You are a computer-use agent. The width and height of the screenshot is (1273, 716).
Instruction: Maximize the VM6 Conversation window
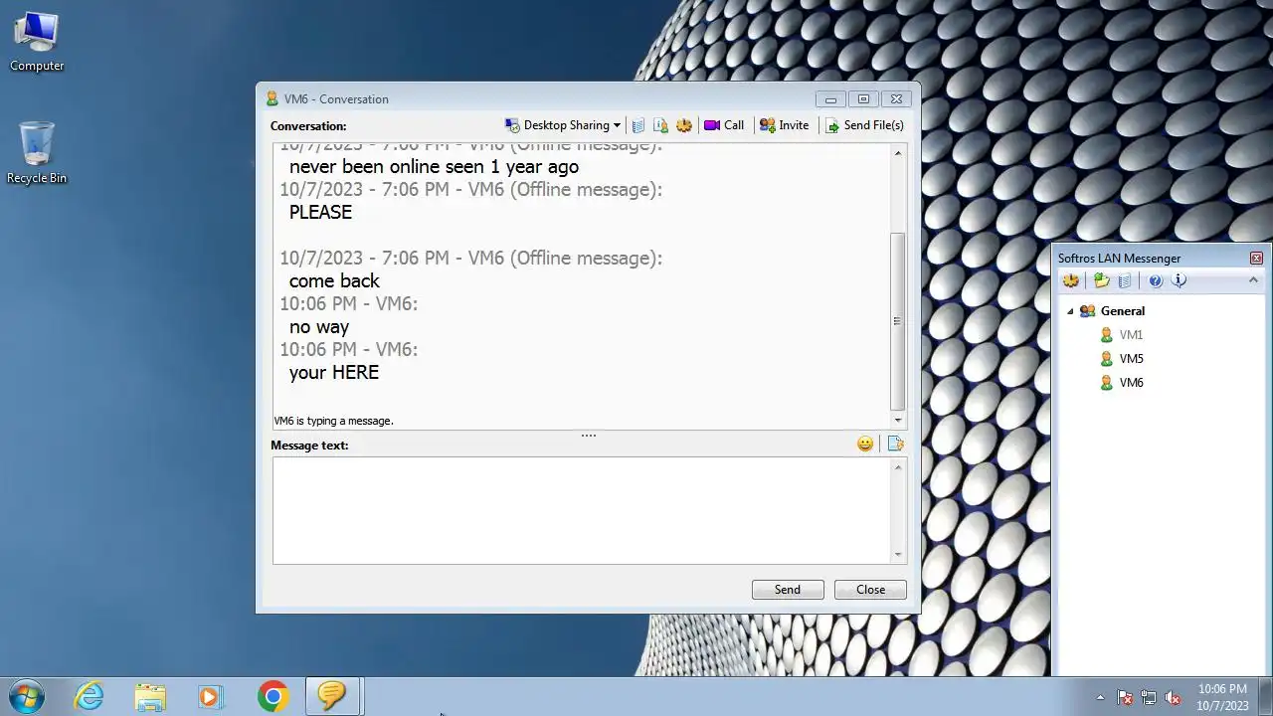pyautogui.click(x=863, y=98)
